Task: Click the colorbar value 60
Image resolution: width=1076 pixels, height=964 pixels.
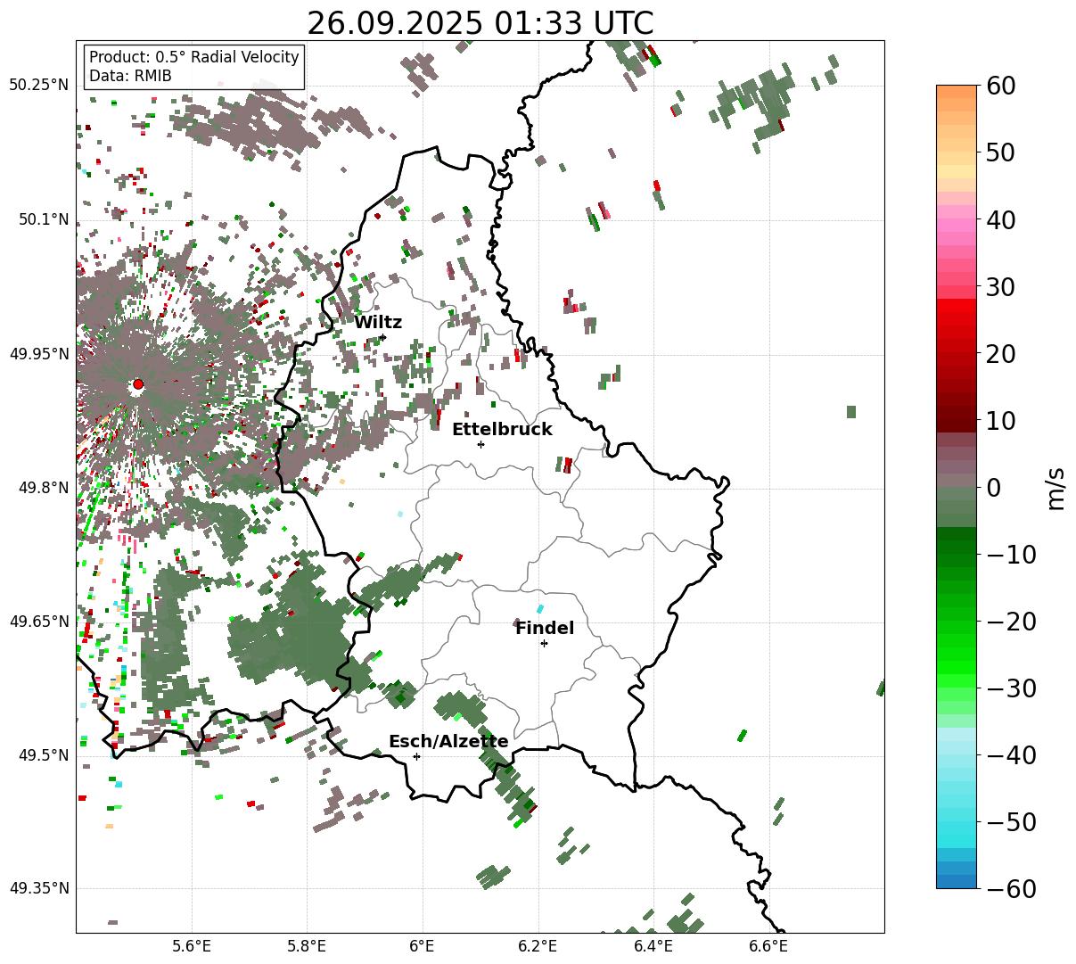Action: (1001, 86)
